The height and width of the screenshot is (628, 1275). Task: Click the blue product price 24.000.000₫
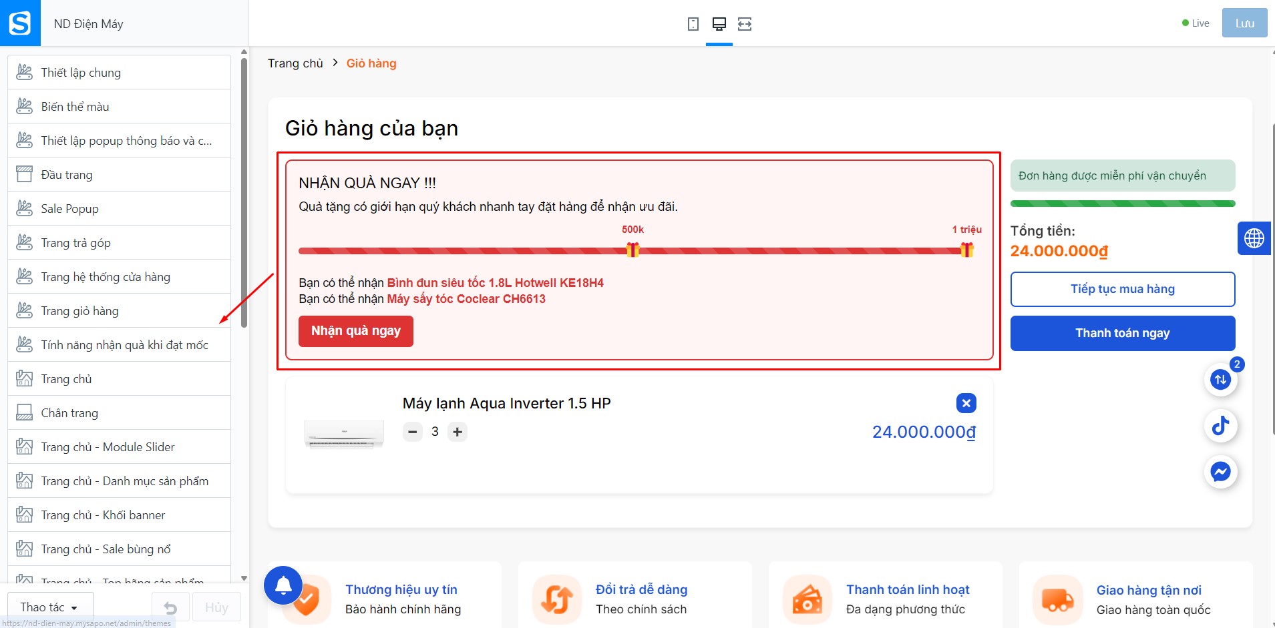coord(924,432)
